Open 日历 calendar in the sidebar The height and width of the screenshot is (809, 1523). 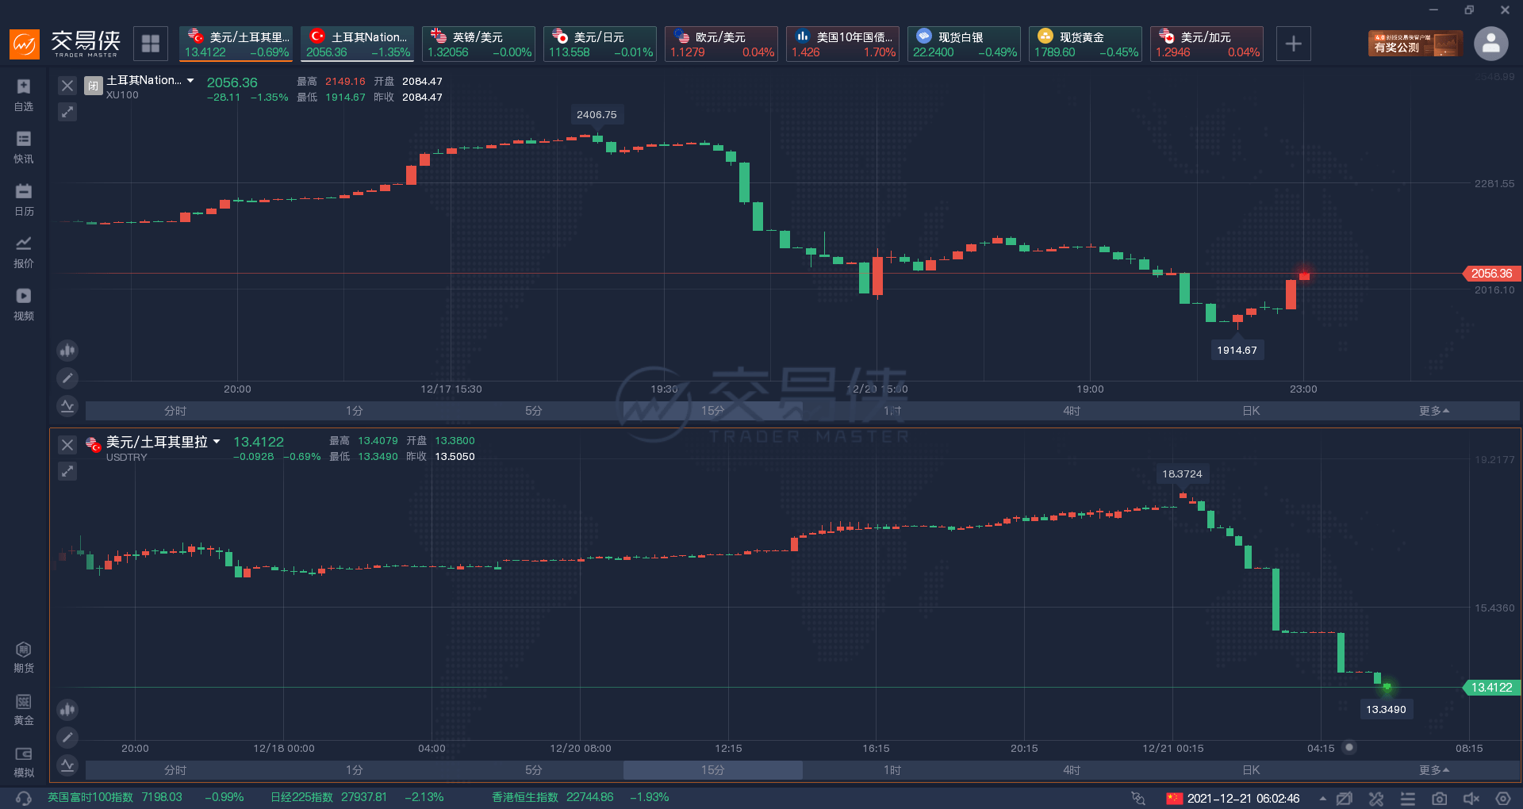[24, 200]
